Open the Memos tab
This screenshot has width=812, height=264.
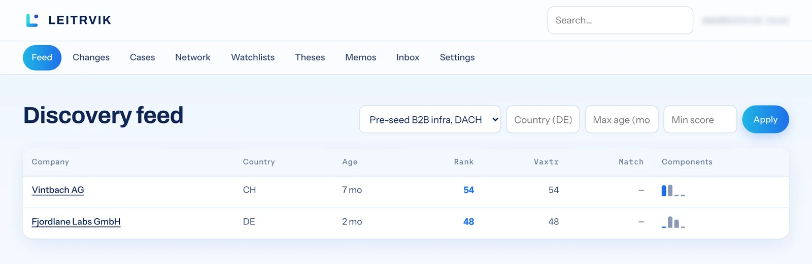click(x=361, y=57)
